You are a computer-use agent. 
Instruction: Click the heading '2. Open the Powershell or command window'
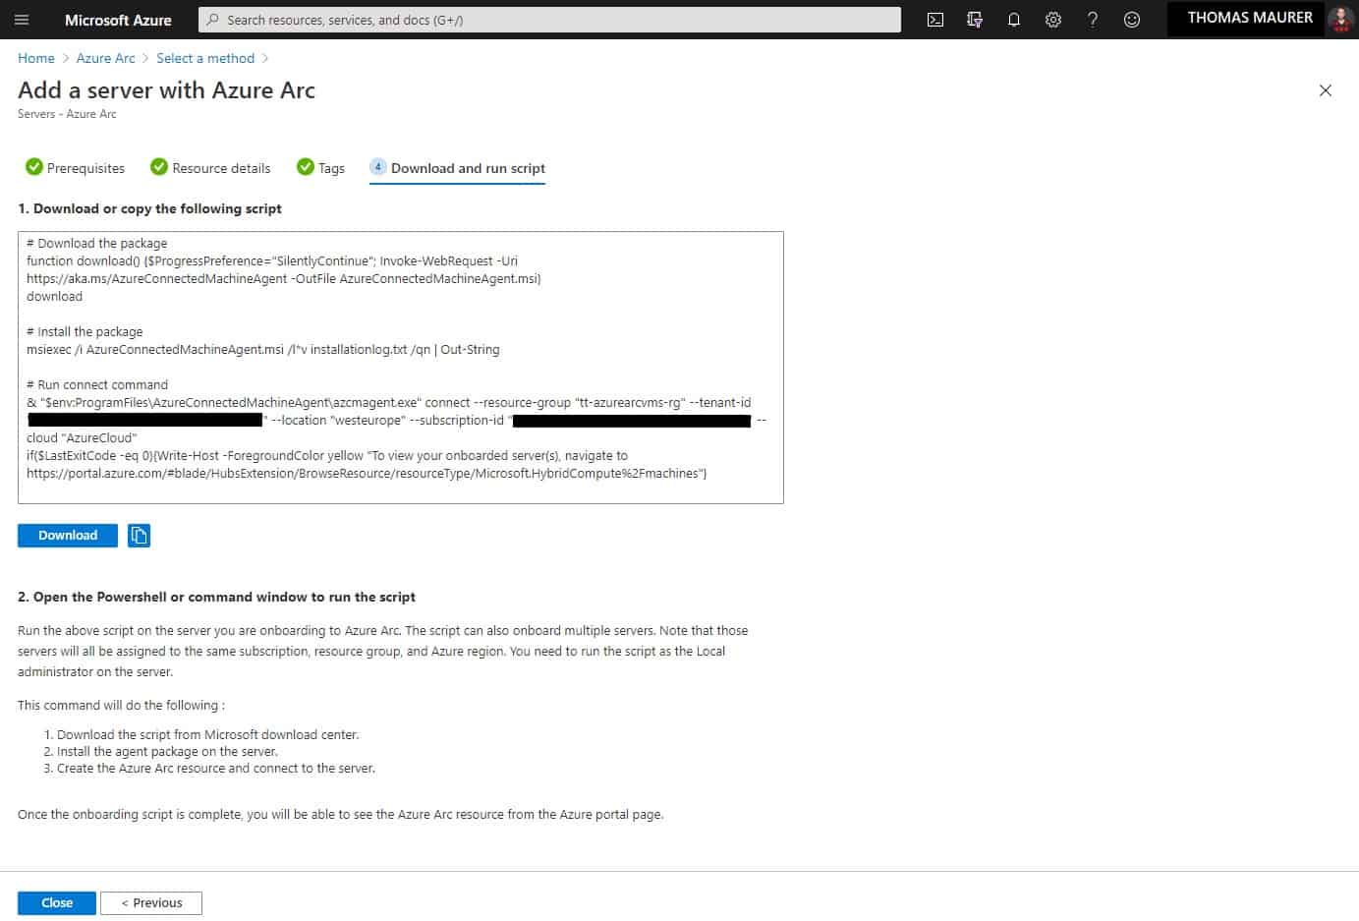click(x=216, y=597)
